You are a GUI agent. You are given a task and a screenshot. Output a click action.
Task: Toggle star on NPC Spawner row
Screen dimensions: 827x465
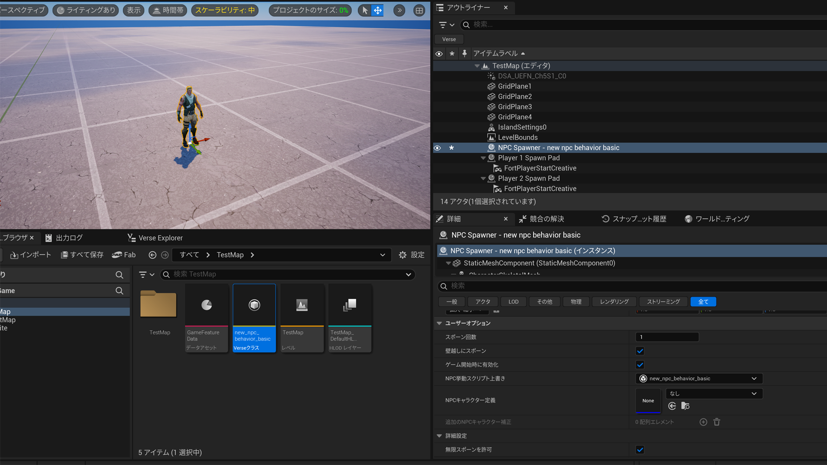pyautogui.click(x=451, y=148)
